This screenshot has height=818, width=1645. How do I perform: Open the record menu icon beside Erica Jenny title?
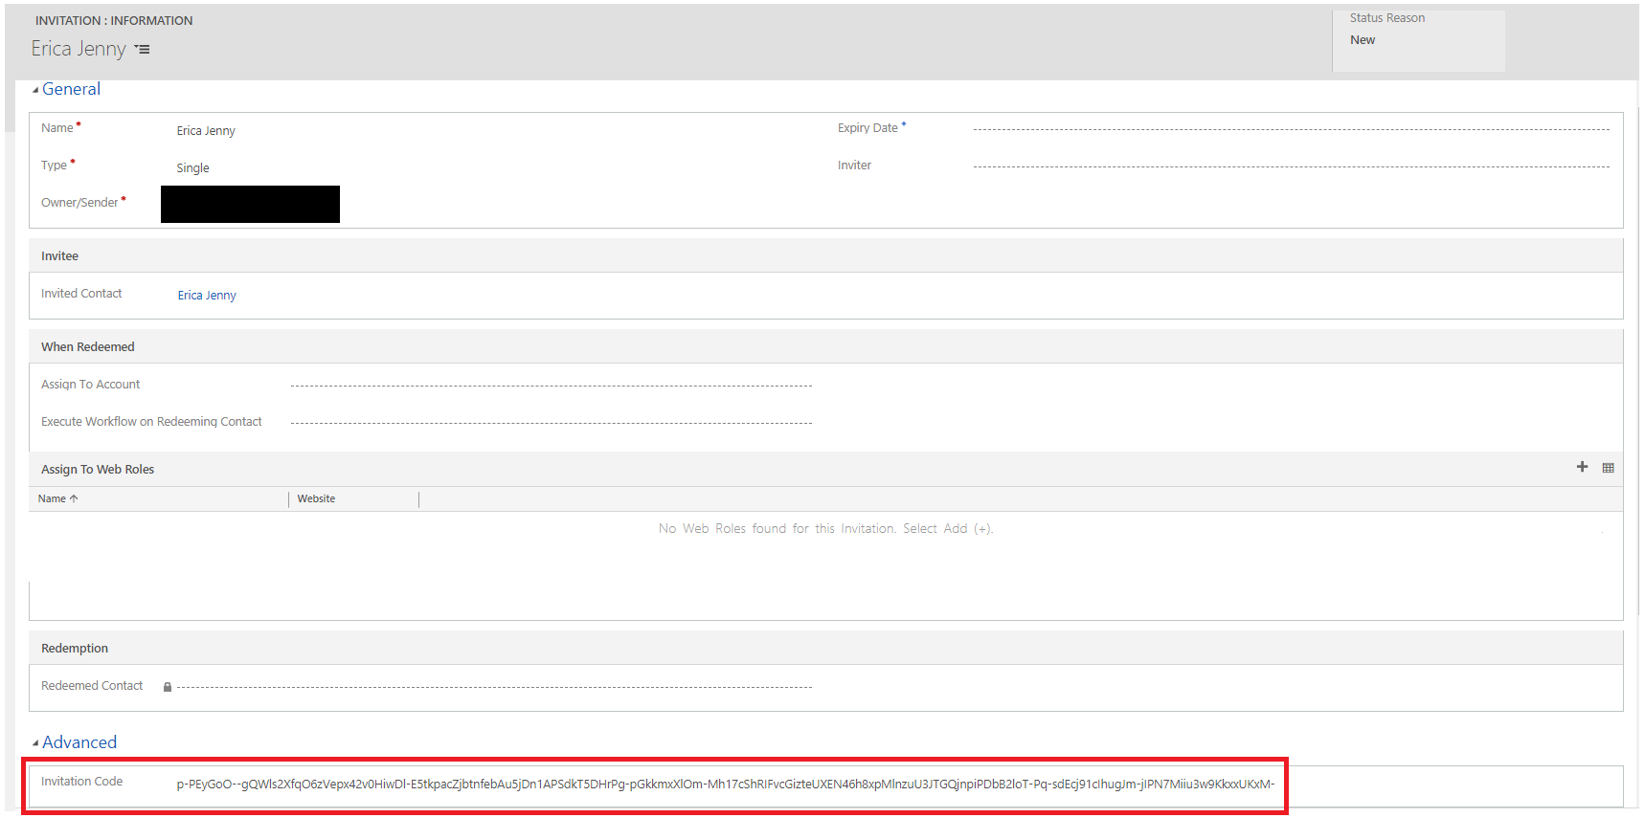tap(142, 49)
